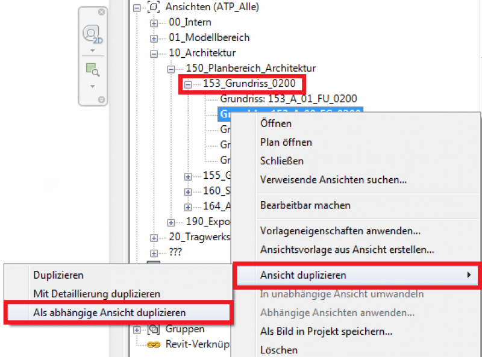
Task: Expand the 20_Tragwerks node
Action: 154,237
